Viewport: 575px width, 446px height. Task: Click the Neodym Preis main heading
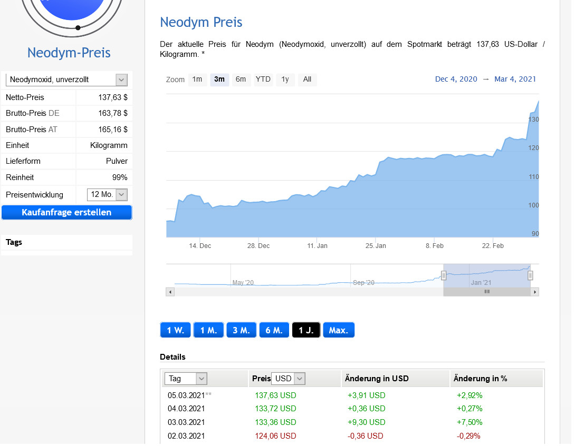(x=203, y=22)
